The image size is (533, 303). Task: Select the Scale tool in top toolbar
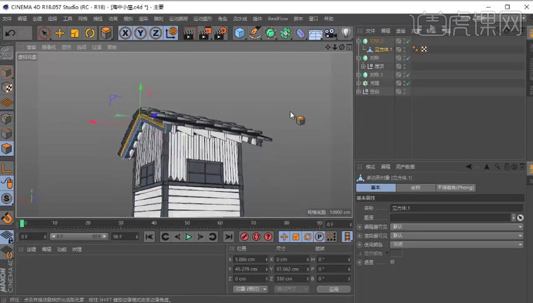75,33
